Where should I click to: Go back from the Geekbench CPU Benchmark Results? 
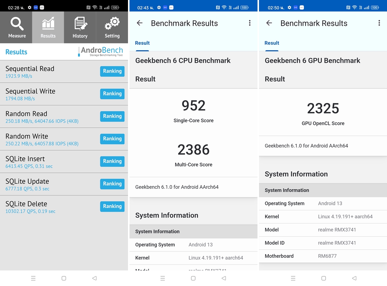(x=140, y=23)
